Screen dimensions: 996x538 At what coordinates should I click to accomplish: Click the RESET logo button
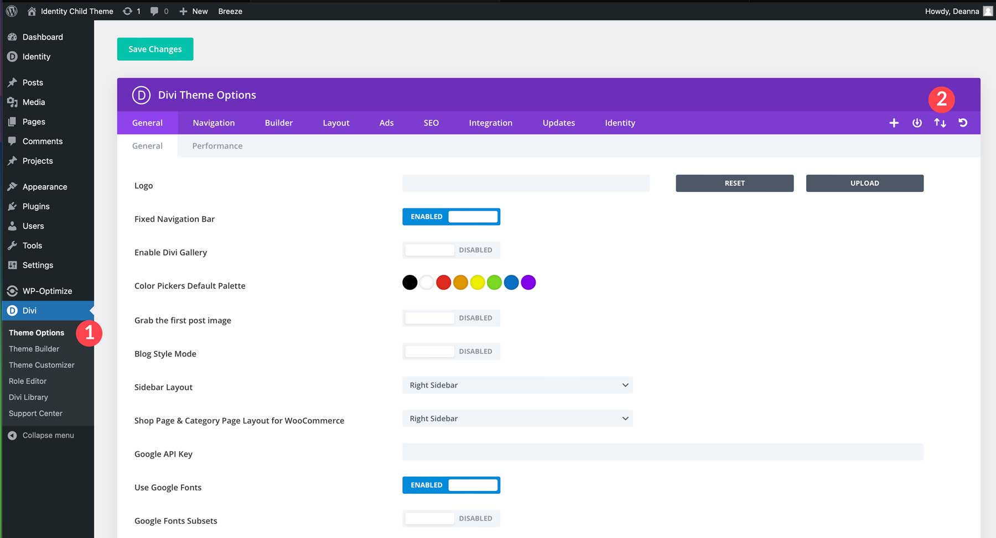pyautogui.click(x=734, y=183)
